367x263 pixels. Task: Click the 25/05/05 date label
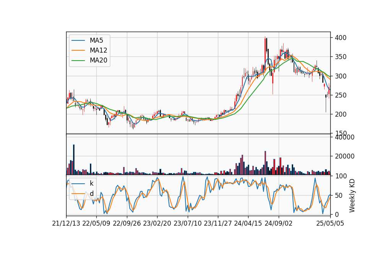click(330, 223)
